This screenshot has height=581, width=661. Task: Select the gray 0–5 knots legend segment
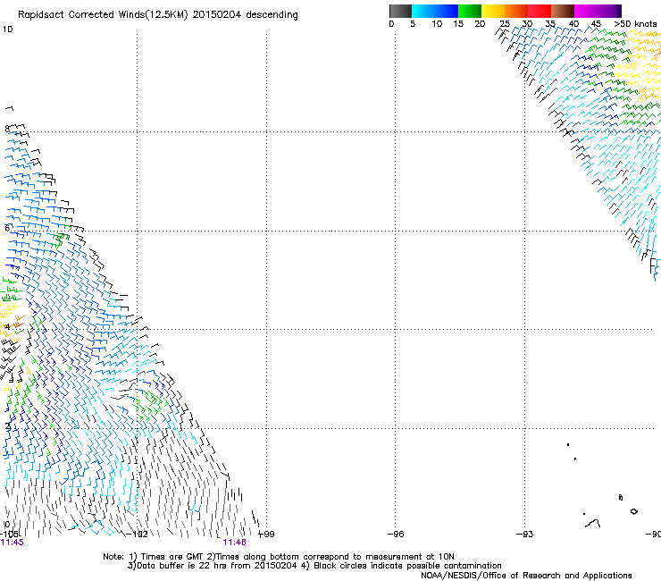click(400, 11)
